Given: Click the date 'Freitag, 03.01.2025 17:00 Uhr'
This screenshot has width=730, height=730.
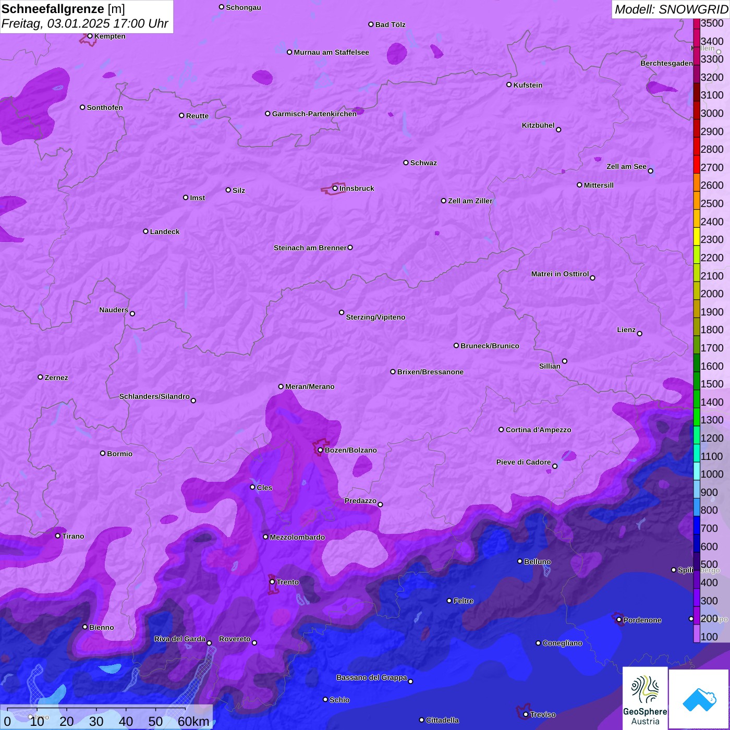Looking at the screenshot, I should pyautogui.click(x=84, y=23).
